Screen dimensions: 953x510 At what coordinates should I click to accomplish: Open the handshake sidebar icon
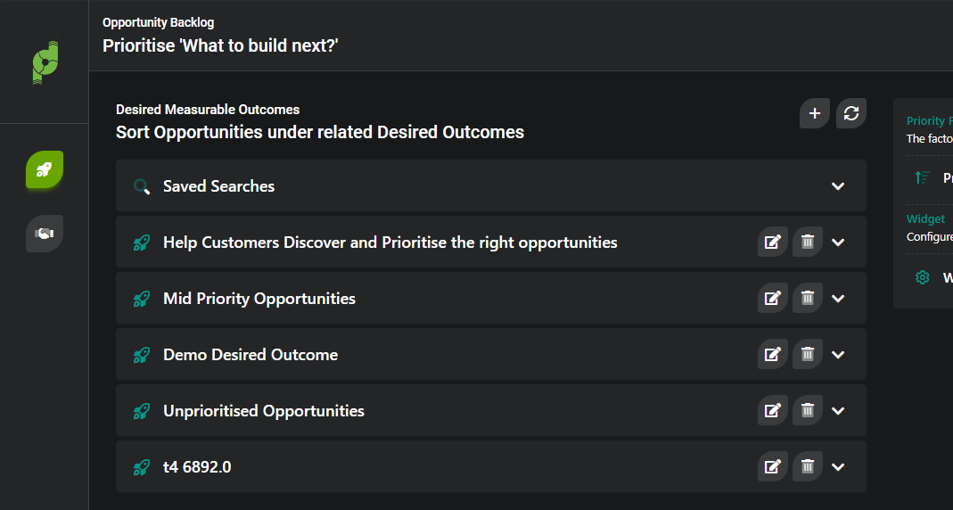click(x=45, y=233)
